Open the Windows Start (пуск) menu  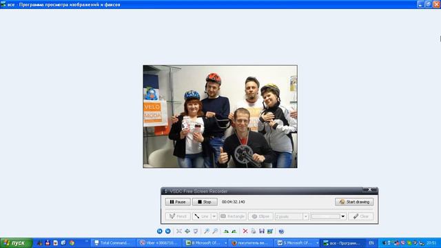click(x=17, y=243)
